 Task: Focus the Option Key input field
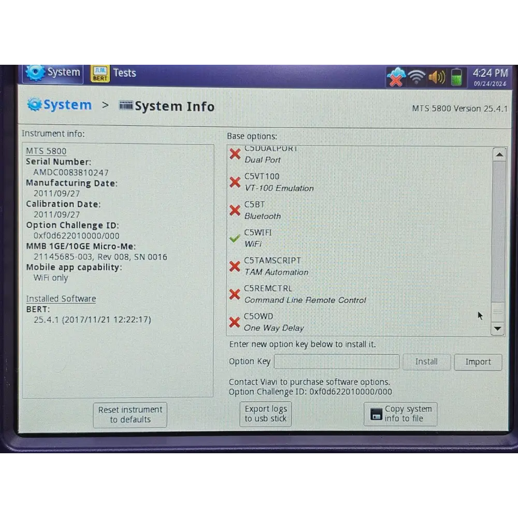point(336,362)
